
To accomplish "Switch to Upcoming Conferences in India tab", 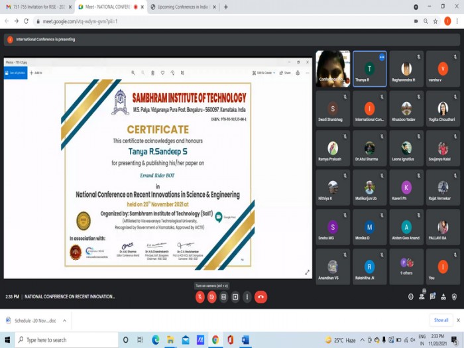I will pos(182,7).
